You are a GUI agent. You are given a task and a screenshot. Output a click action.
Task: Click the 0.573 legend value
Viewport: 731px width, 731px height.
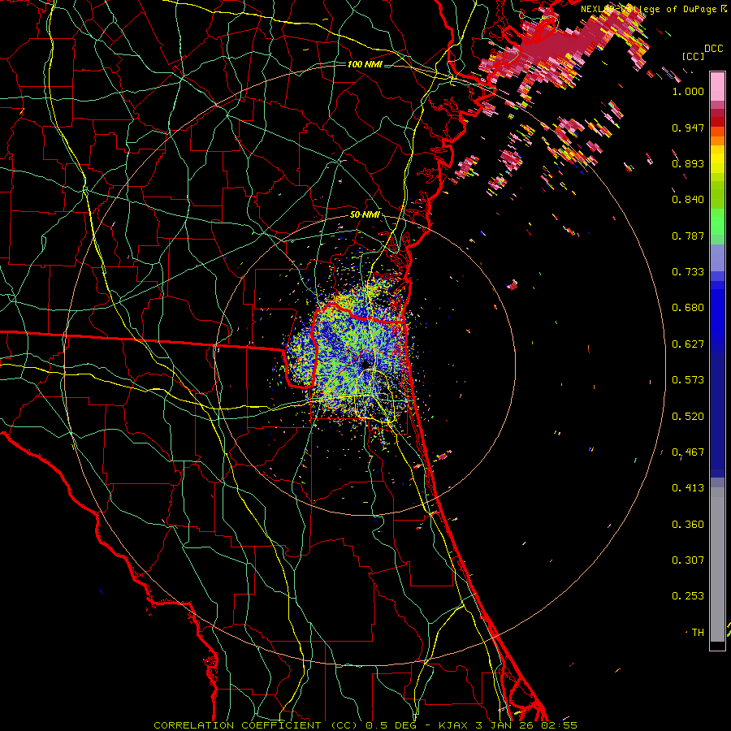(688, 380)
